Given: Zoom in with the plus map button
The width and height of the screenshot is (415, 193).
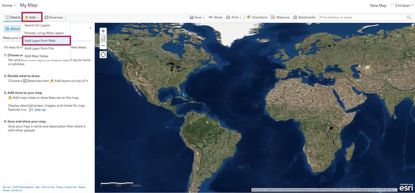Looking at the screenshot, I should click(x=103, y=31).
